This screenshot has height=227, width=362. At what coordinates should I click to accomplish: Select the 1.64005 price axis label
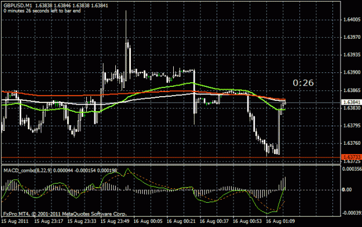click(352, 20)
